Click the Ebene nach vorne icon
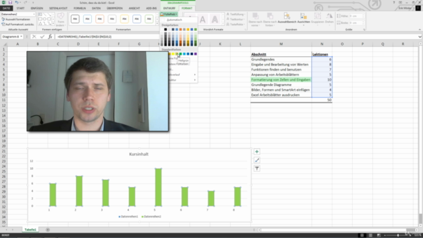The height and width of the screenshot is (238, 423). point(255,16)
